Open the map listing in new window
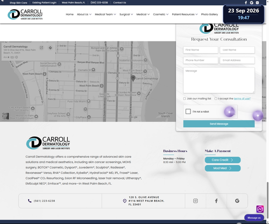This screenshot has width=269, height=224. tap(41, 48)
